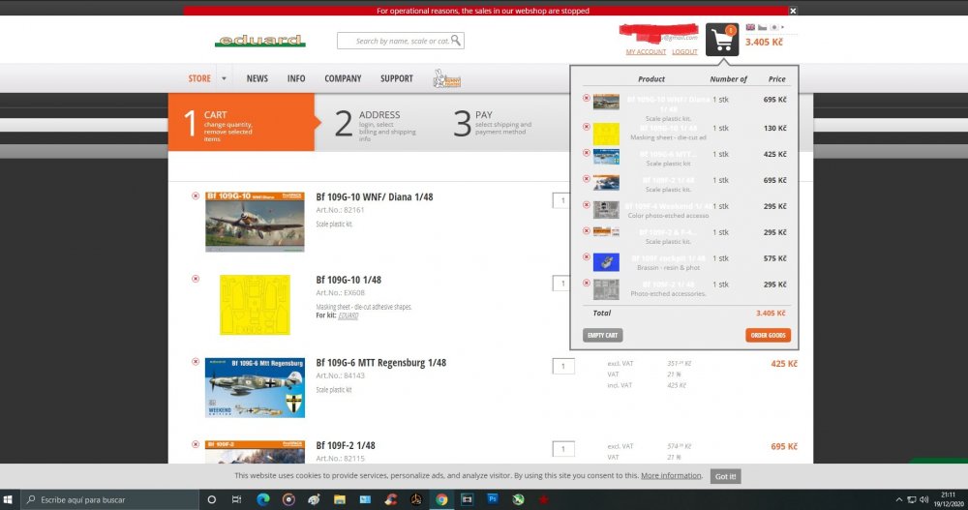Remove Bf 109G-6 MTT Regensburg from main cart
The image size is (968, 510).
[196, 362]
